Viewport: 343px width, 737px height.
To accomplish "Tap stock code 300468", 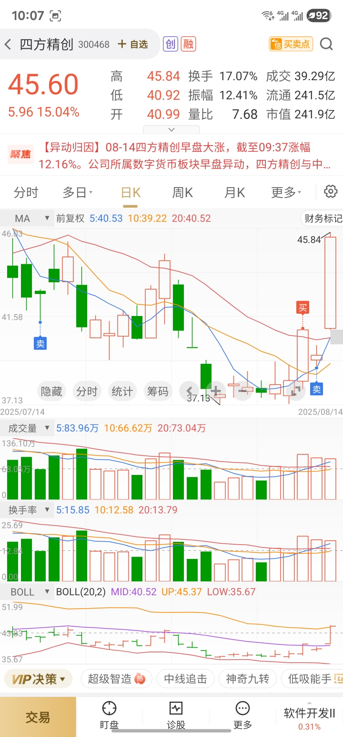I will coord(94,44).
